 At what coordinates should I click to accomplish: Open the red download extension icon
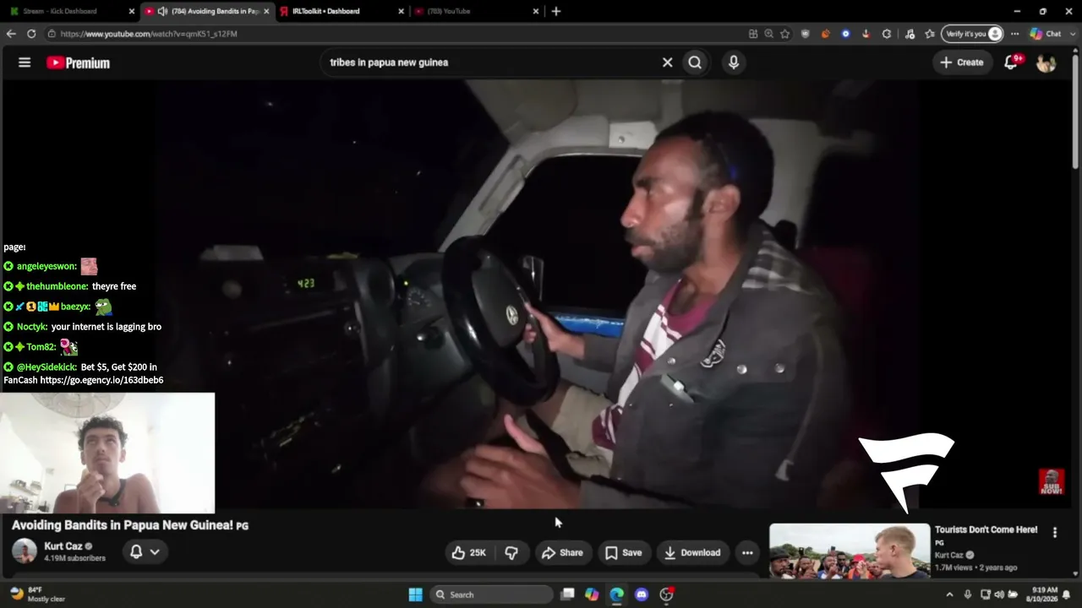[866, 34]
